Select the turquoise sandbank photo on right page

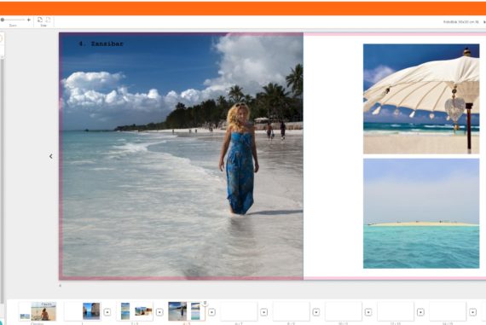(x=421, y=213)
